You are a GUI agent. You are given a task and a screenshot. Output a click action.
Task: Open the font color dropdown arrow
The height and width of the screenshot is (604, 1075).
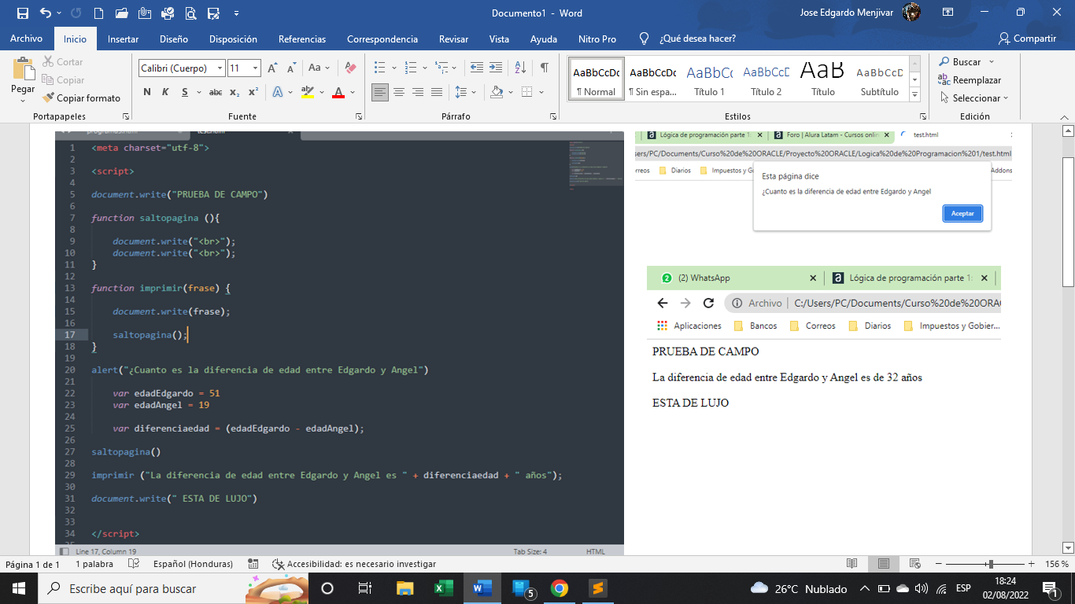click(352, 92)
